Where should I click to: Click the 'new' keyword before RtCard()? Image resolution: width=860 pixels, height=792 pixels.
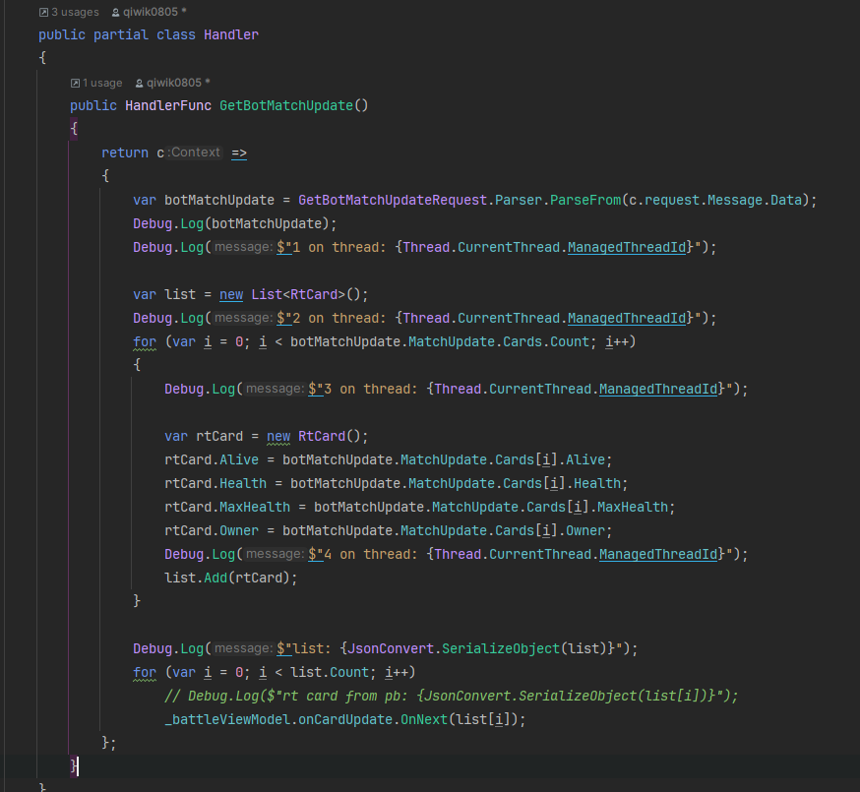(278, 436)
